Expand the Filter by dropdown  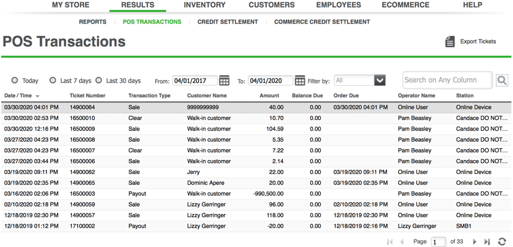379,81
